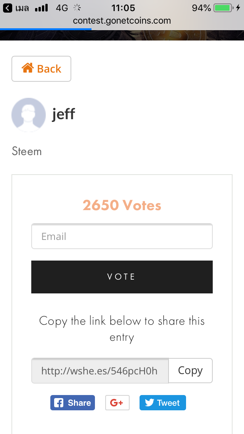Click the 2650 Votes count
Viewport: 244px width, 434px height.
[x=122, y=206]
